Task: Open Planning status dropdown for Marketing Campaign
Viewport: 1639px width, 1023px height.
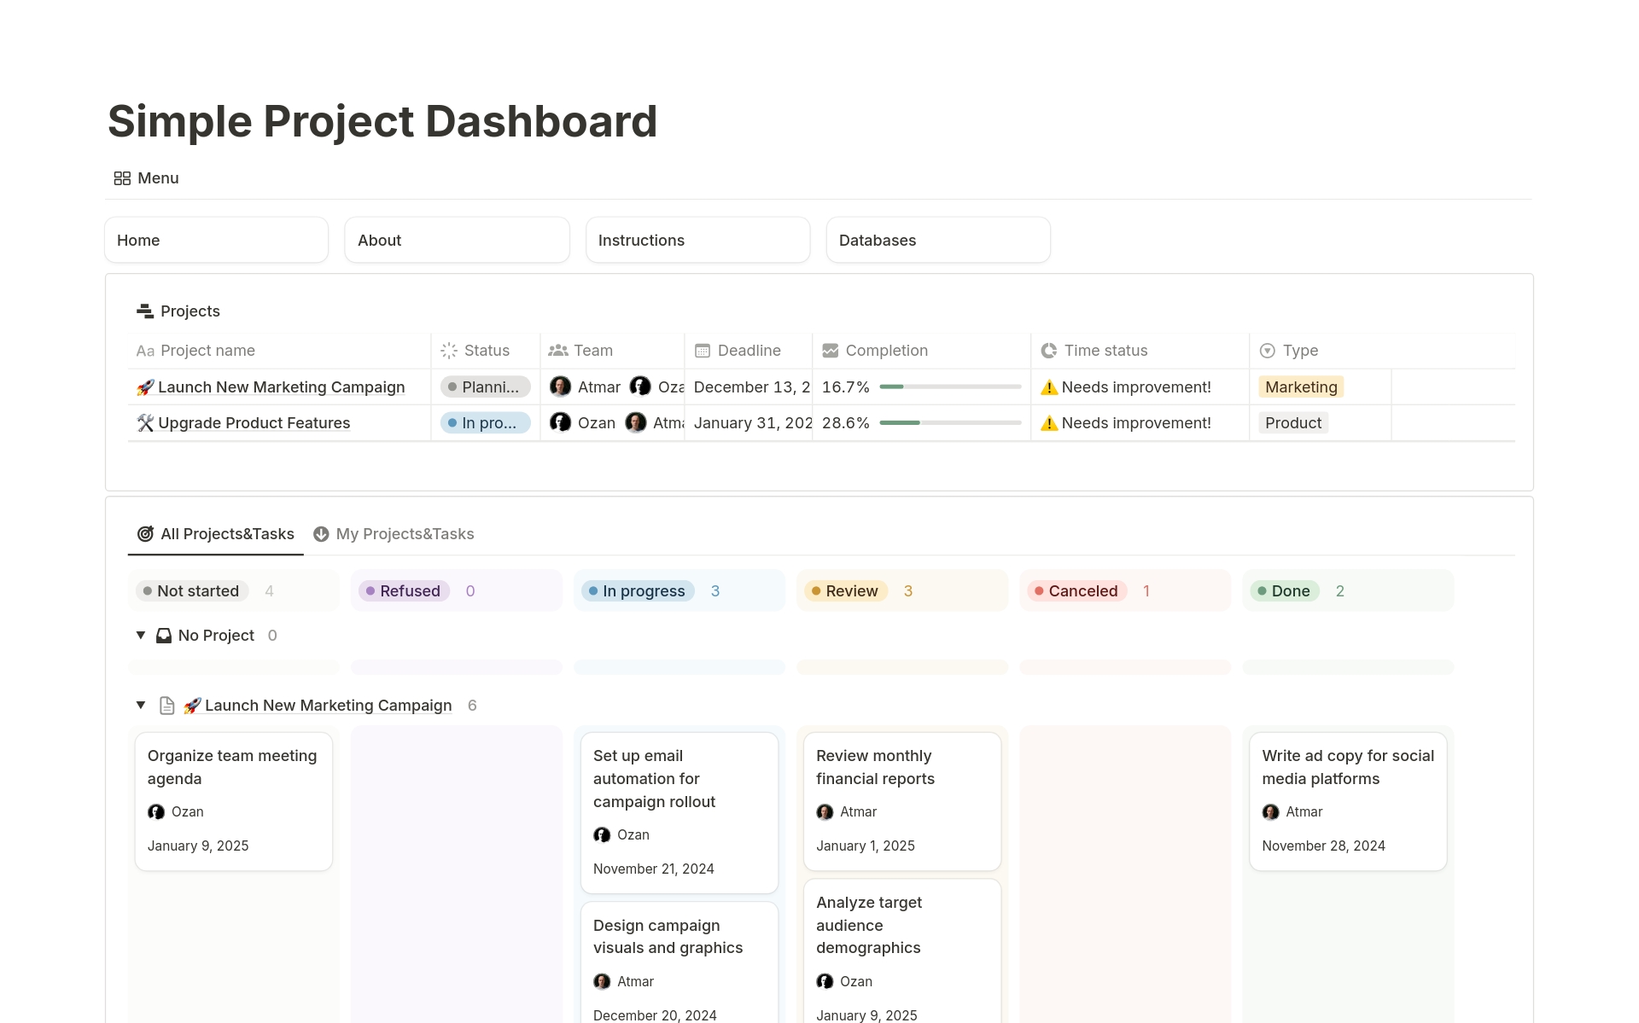Action: (x=485, y=387)
